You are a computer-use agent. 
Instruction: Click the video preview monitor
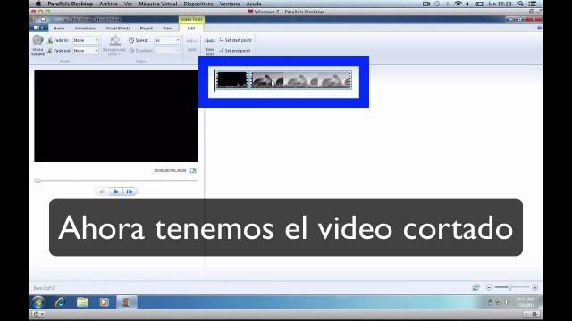click(116, 116)
